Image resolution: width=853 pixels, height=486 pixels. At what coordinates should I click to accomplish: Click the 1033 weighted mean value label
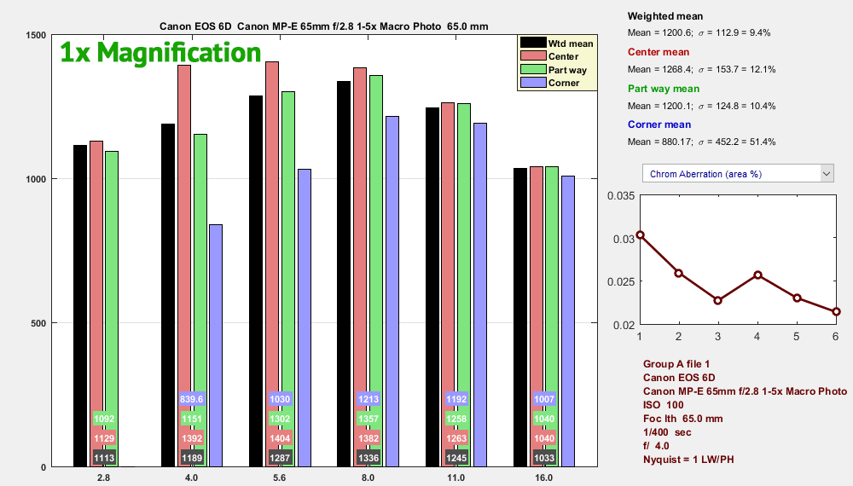(544, 458)
